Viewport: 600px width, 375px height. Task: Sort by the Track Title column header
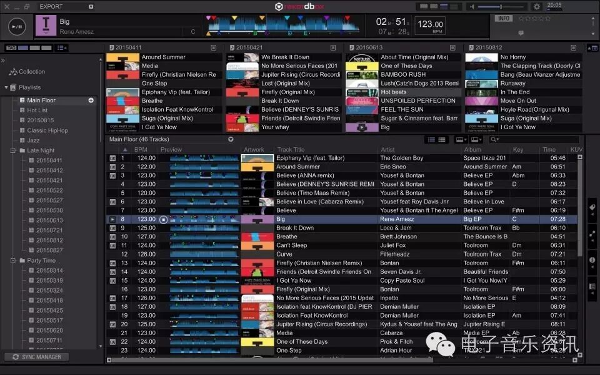(291, 150)
